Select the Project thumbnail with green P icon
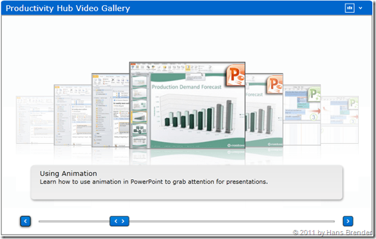The width and height of the screenshot is (376, 239). click(302, 115)
